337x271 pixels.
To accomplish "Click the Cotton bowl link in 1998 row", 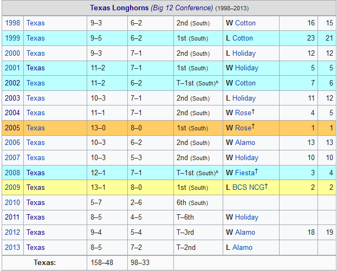I will pos(245,23).
